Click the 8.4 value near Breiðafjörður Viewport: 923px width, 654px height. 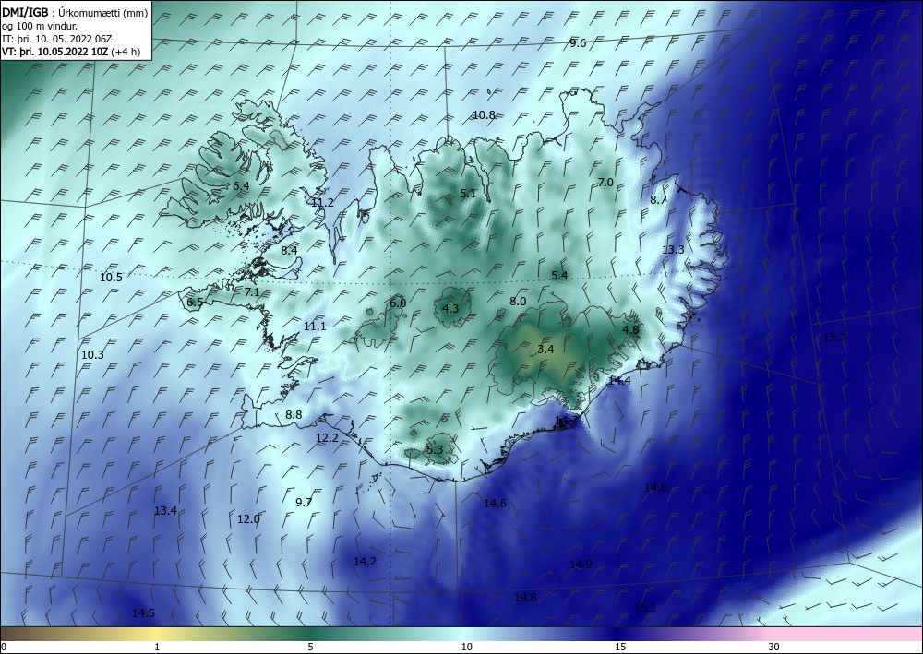click(289, 251)
